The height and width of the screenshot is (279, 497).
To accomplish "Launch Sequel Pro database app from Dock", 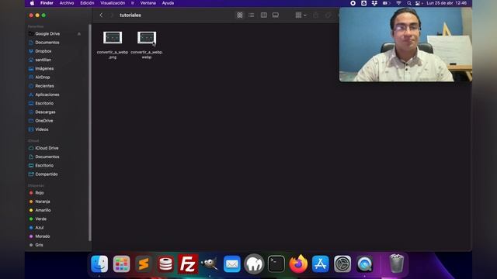I will (165, 263).
